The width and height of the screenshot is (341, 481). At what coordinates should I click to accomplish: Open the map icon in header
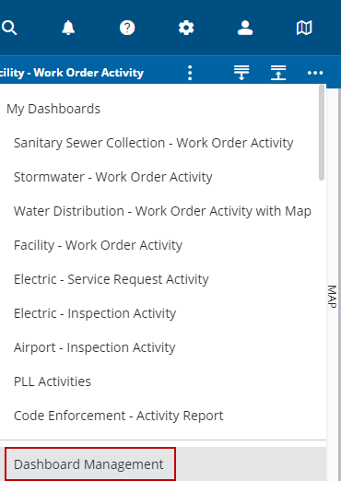(304, 28)
